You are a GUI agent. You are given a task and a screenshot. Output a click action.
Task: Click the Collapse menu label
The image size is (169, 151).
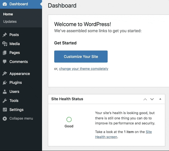tap(21, 119)
